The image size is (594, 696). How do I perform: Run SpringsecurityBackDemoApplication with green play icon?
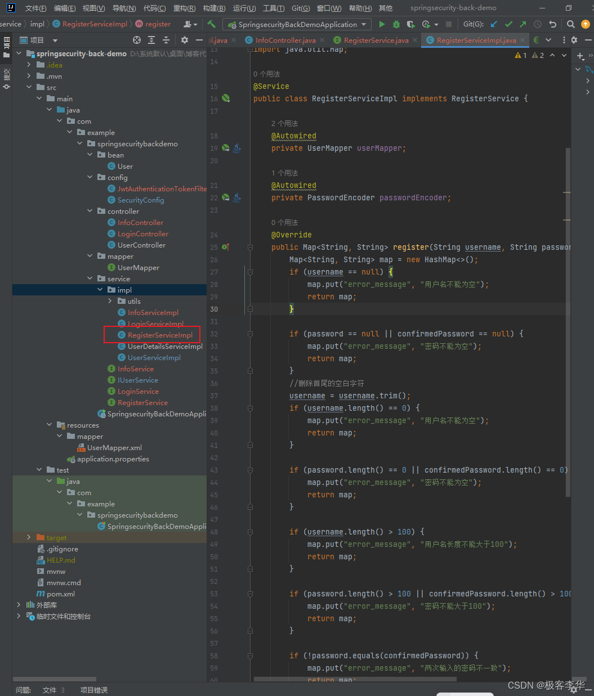[x=382, y=24]
